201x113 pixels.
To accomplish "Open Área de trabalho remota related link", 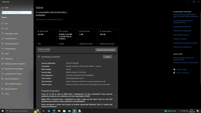I will point(181,35).
